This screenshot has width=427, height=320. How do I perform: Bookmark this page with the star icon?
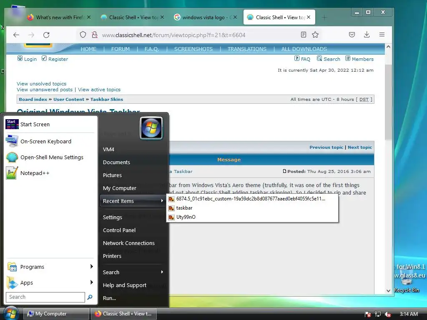click(x=315, y=35)
